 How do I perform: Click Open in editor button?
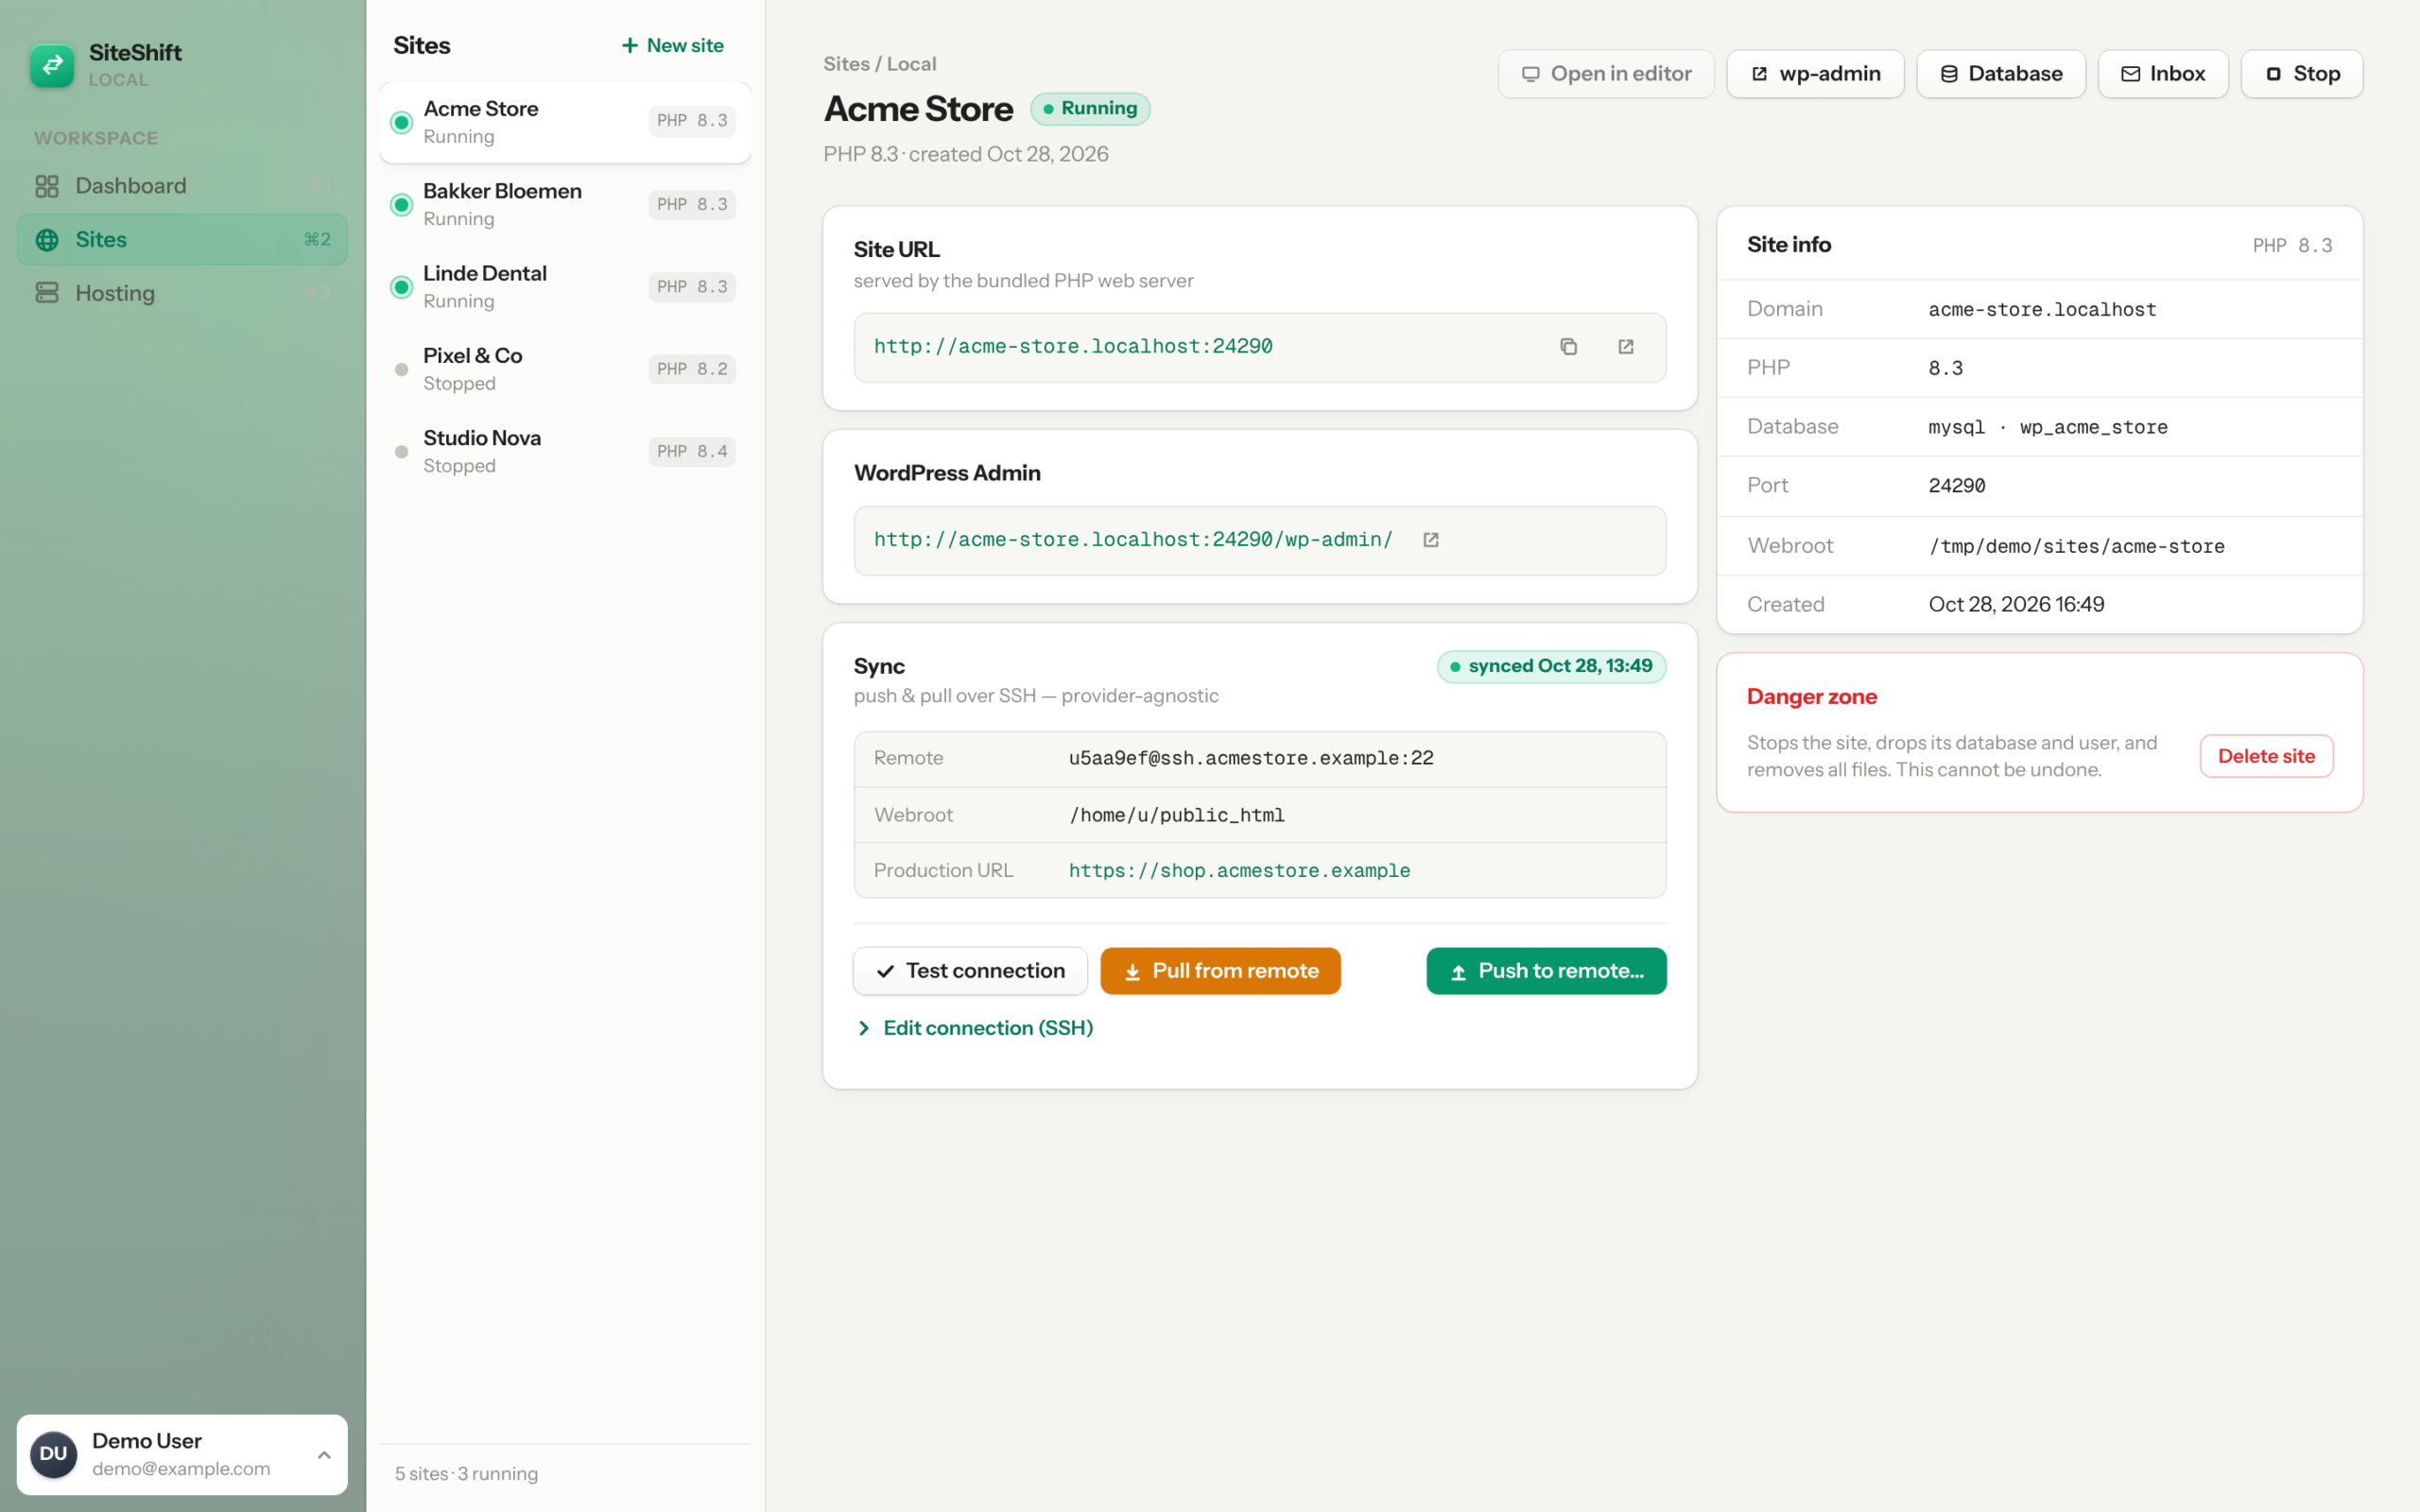[1606, 74]
